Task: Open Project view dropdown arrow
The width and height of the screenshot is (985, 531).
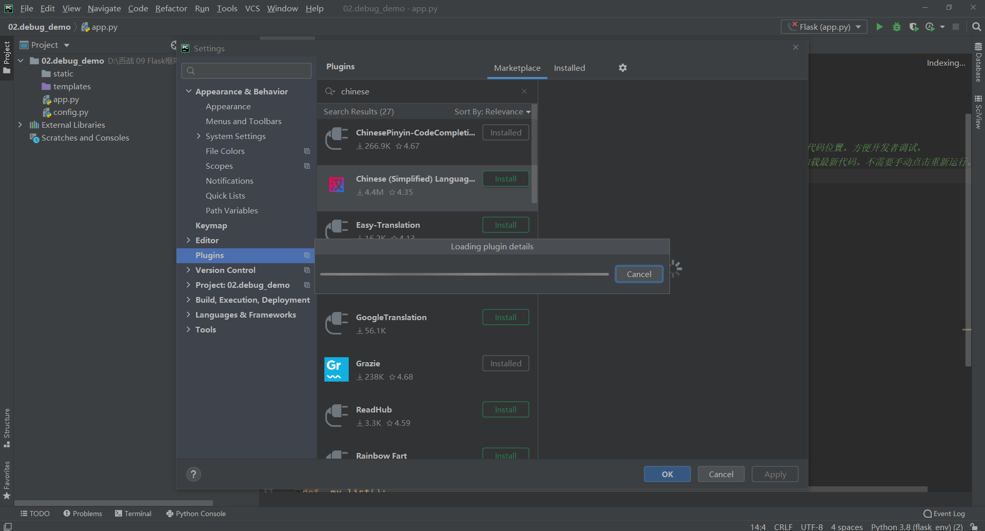Action: (x=67, y=45)
